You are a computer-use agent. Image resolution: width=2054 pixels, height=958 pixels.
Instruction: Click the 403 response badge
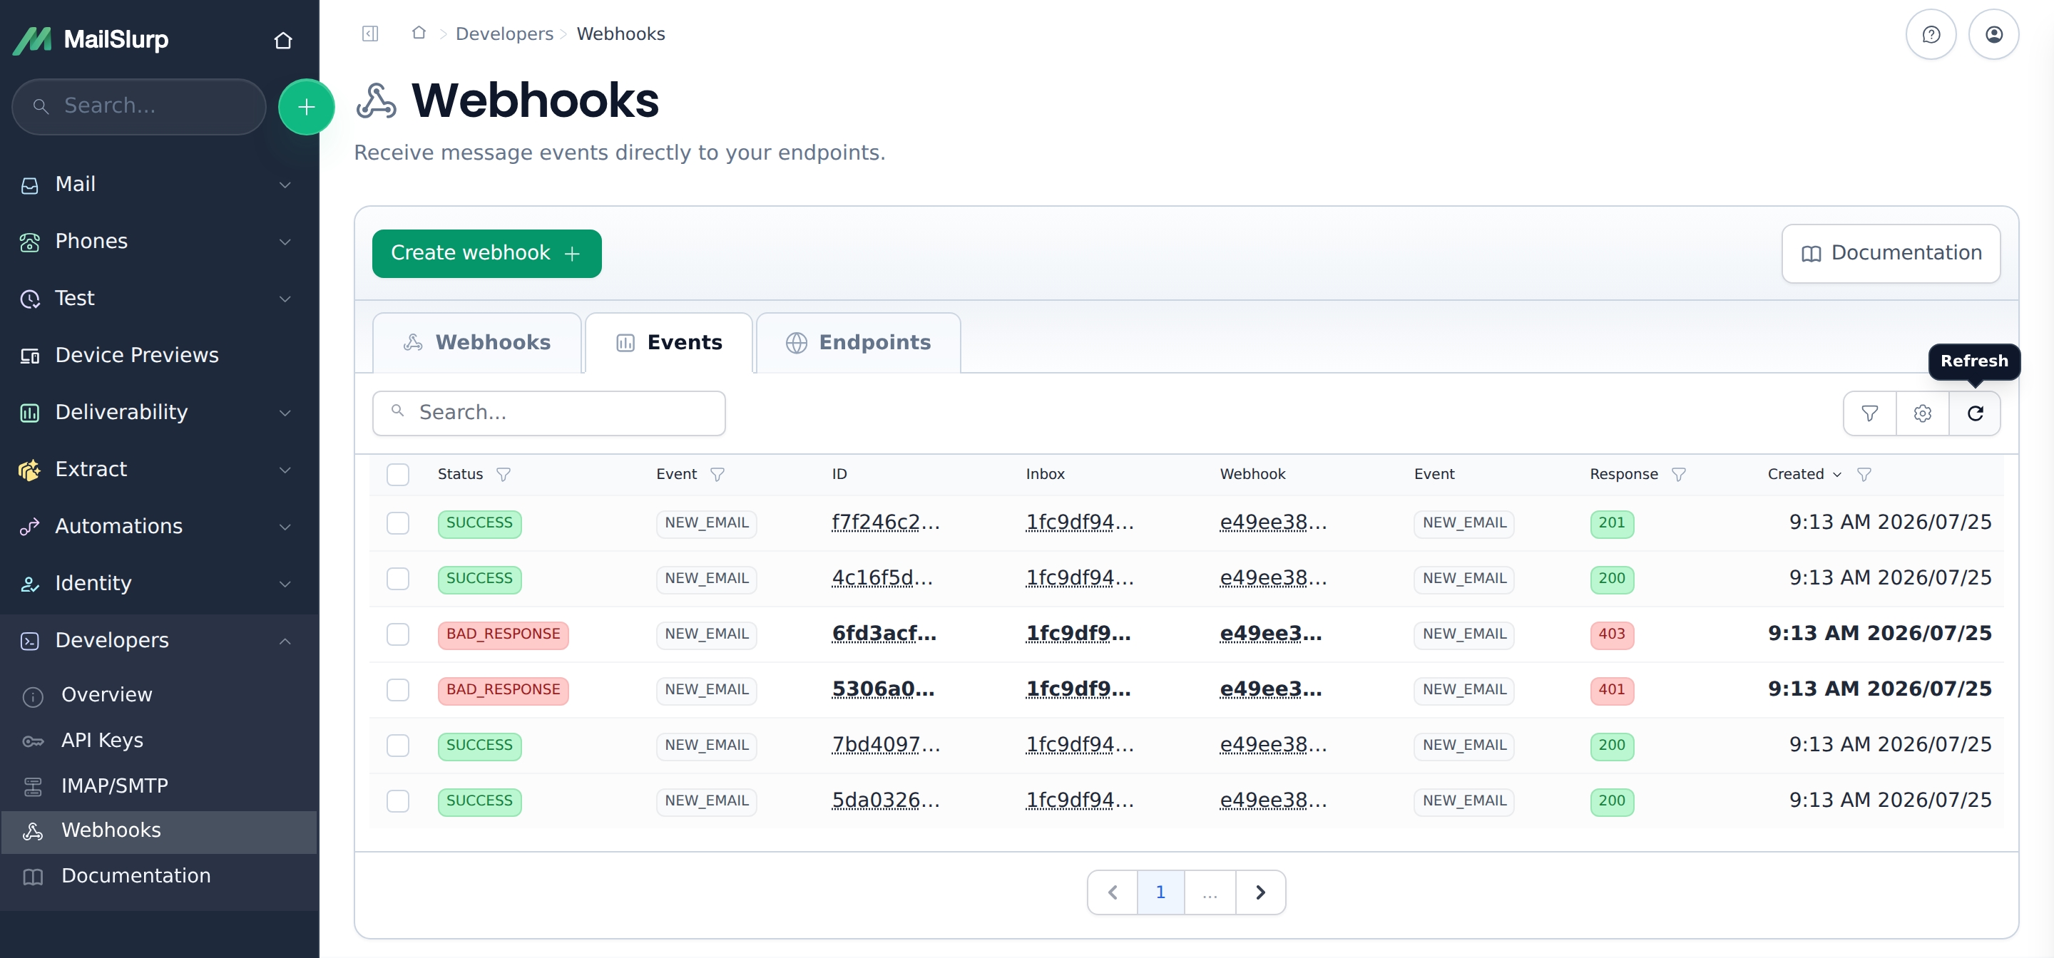[x=1612, y=634]
